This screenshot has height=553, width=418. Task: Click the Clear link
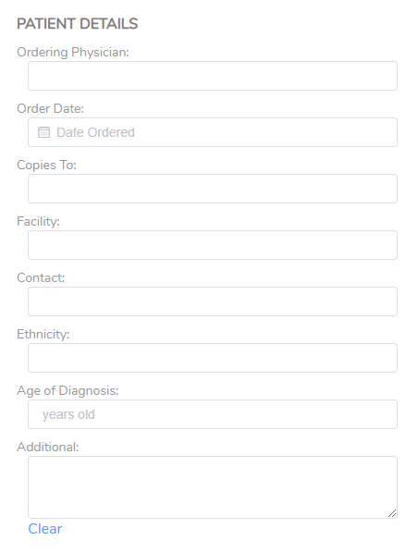[45, 529]
